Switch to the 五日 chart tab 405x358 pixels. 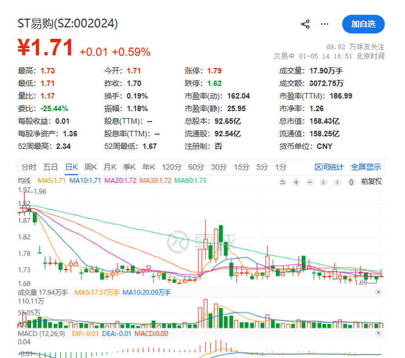tap(50, 167)
